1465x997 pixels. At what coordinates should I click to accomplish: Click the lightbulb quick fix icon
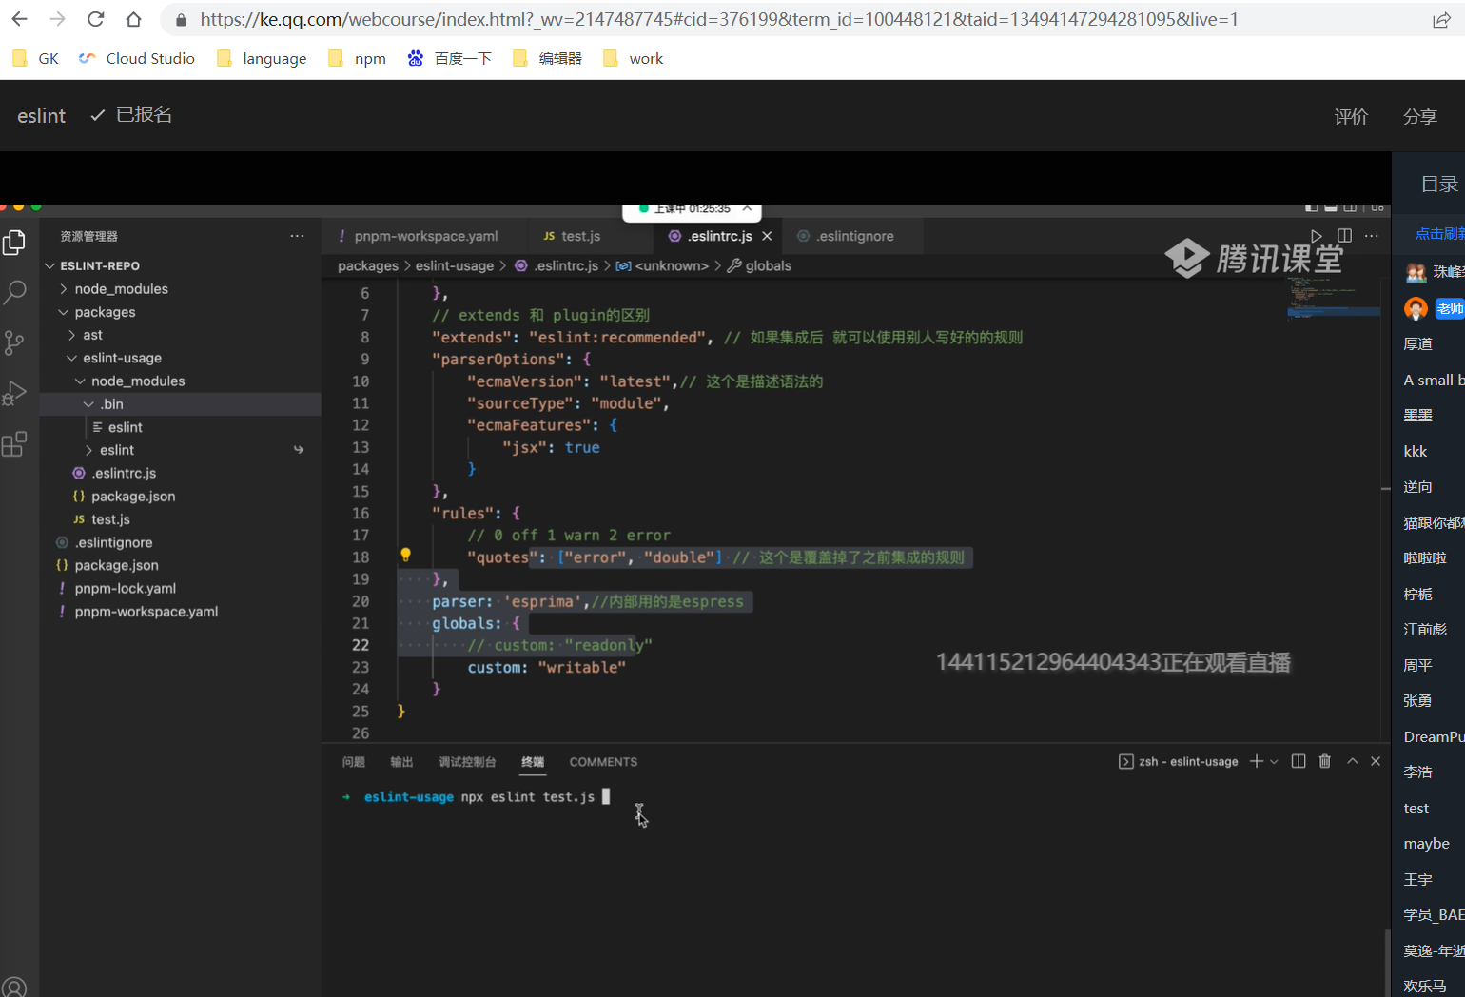pos(405,556)
